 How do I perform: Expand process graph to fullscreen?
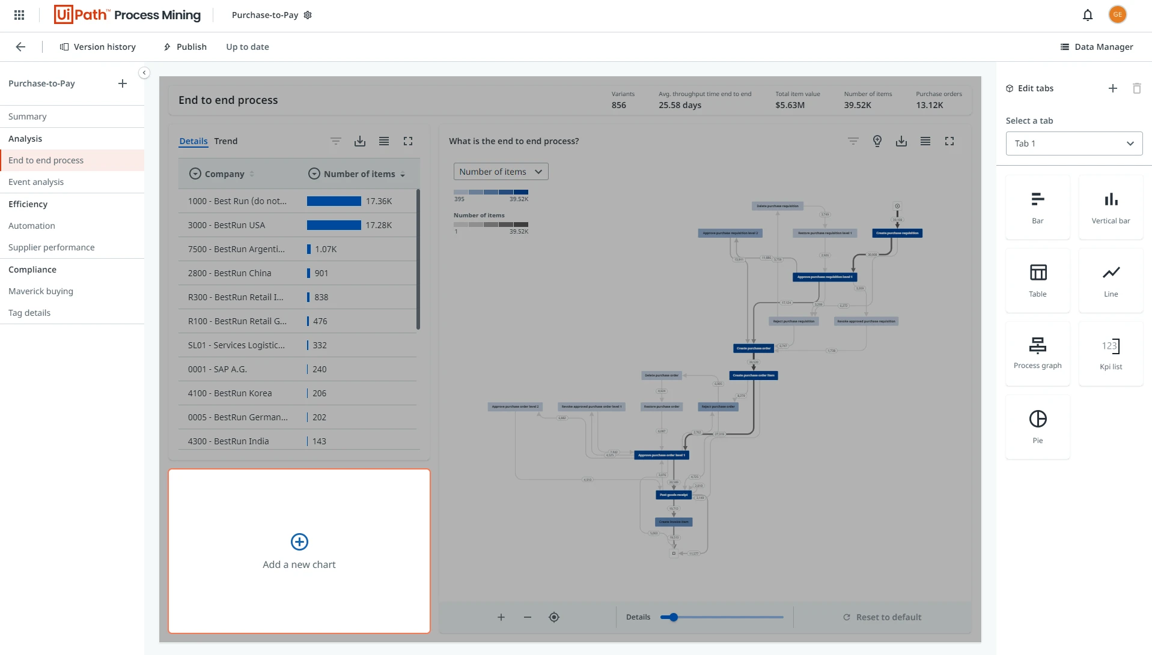pyautogui.click(x=949, y=141)
